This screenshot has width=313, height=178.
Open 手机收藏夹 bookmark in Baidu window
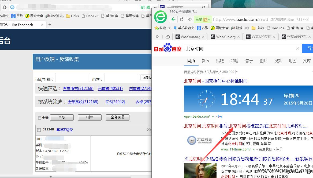tap(184, 28)
